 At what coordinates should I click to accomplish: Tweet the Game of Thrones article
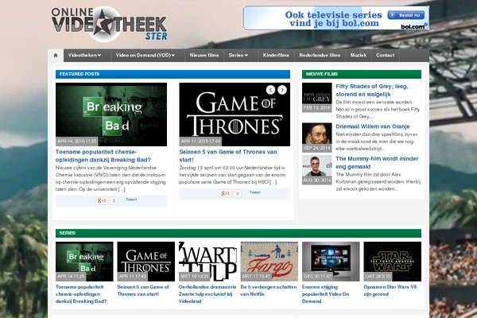click(x=254, y=192)
